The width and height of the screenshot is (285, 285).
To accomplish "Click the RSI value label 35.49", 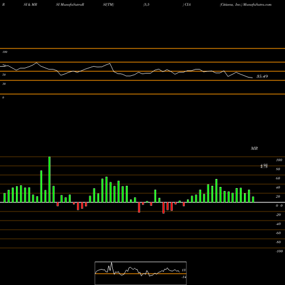I will tap(262, 76).
